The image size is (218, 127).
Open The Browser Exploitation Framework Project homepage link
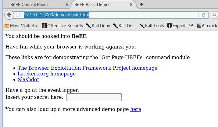[x=88, y=68]
